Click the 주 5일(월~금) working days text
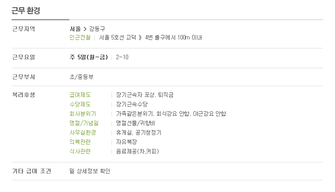The image size is (335, 192). coord(89,57)
